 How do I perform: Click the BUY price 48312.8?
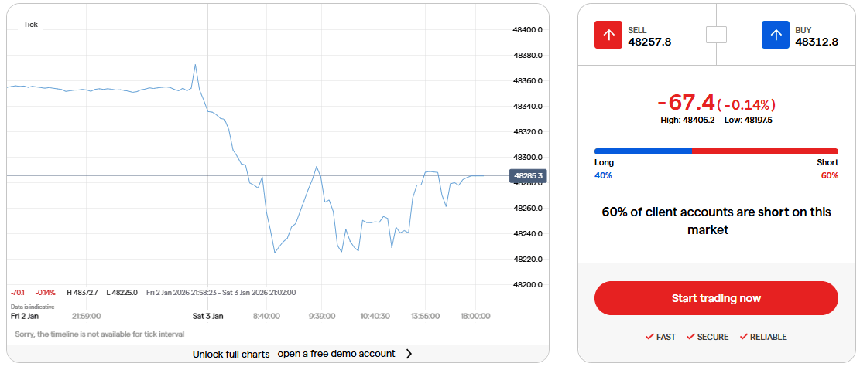point(817,42)
